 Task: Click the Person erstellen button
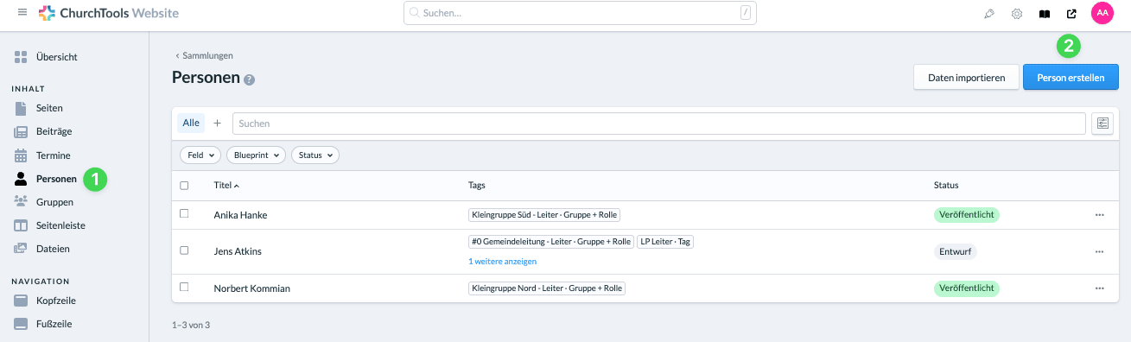click(1071, 78)
